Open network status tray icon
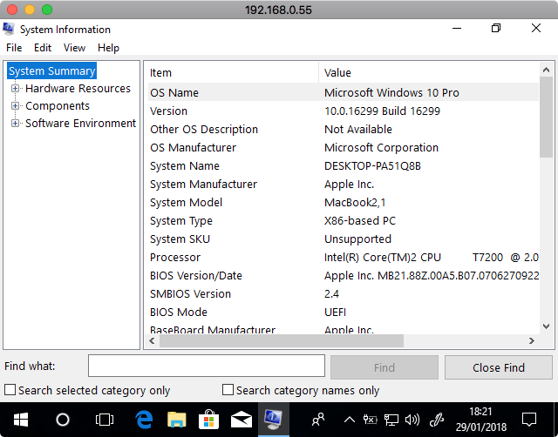558x437 pixels. (391, 420)
